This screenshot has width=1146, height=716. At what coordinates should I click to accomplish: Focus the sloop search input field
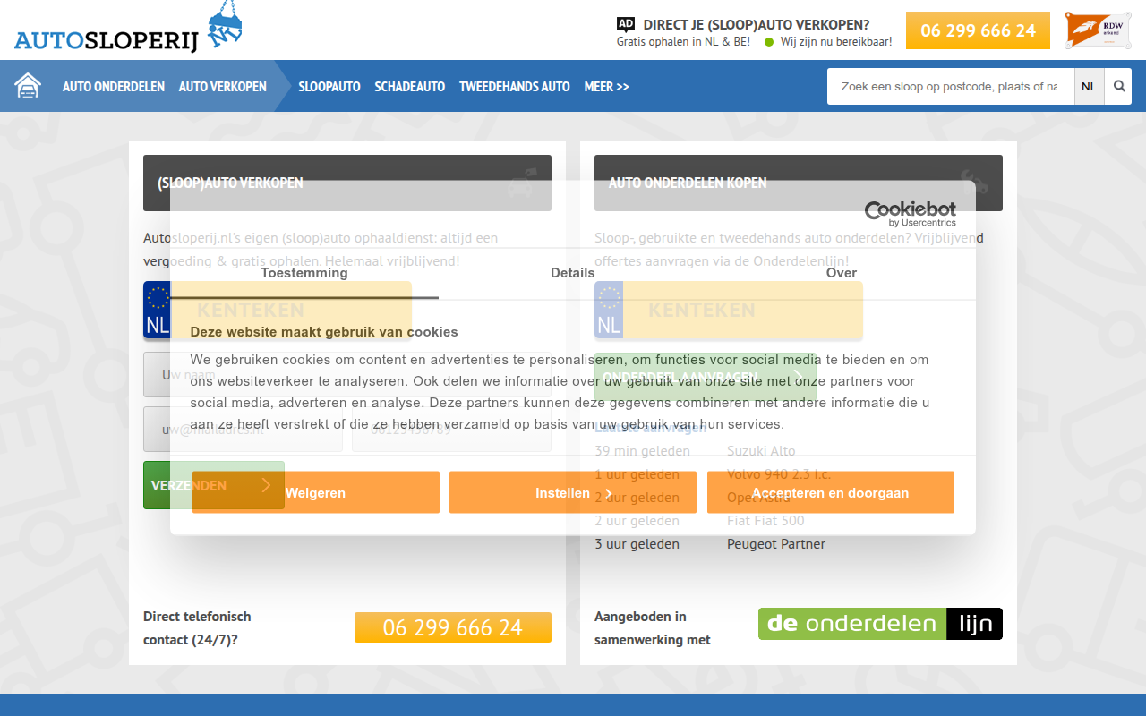pos(951,87)
